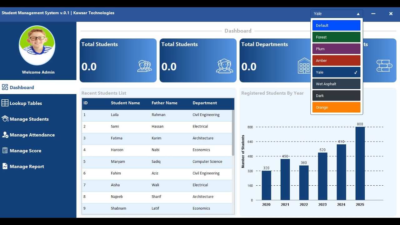
Task: Click the 2024 bar labeled 610
Action: pyautogui.click(x=341, y=172)
